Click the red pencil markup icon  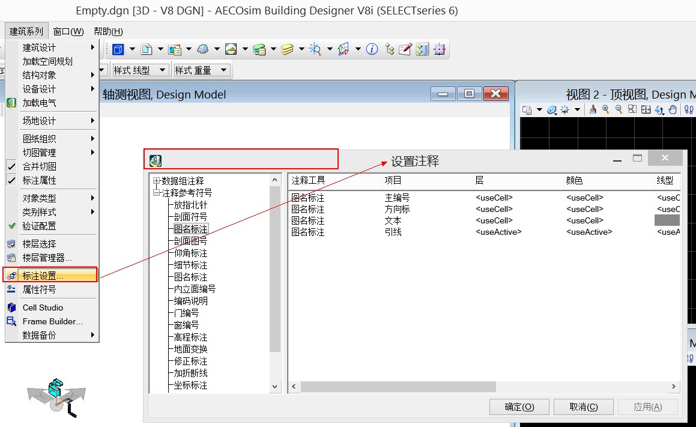click(405, 49)
